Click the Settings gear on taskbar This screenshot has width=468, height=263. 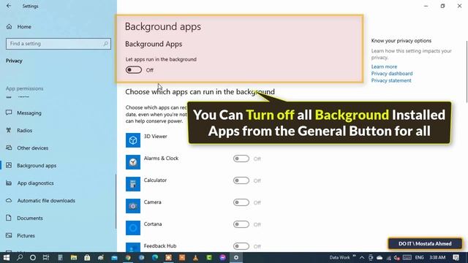click(x=236, y=257)
